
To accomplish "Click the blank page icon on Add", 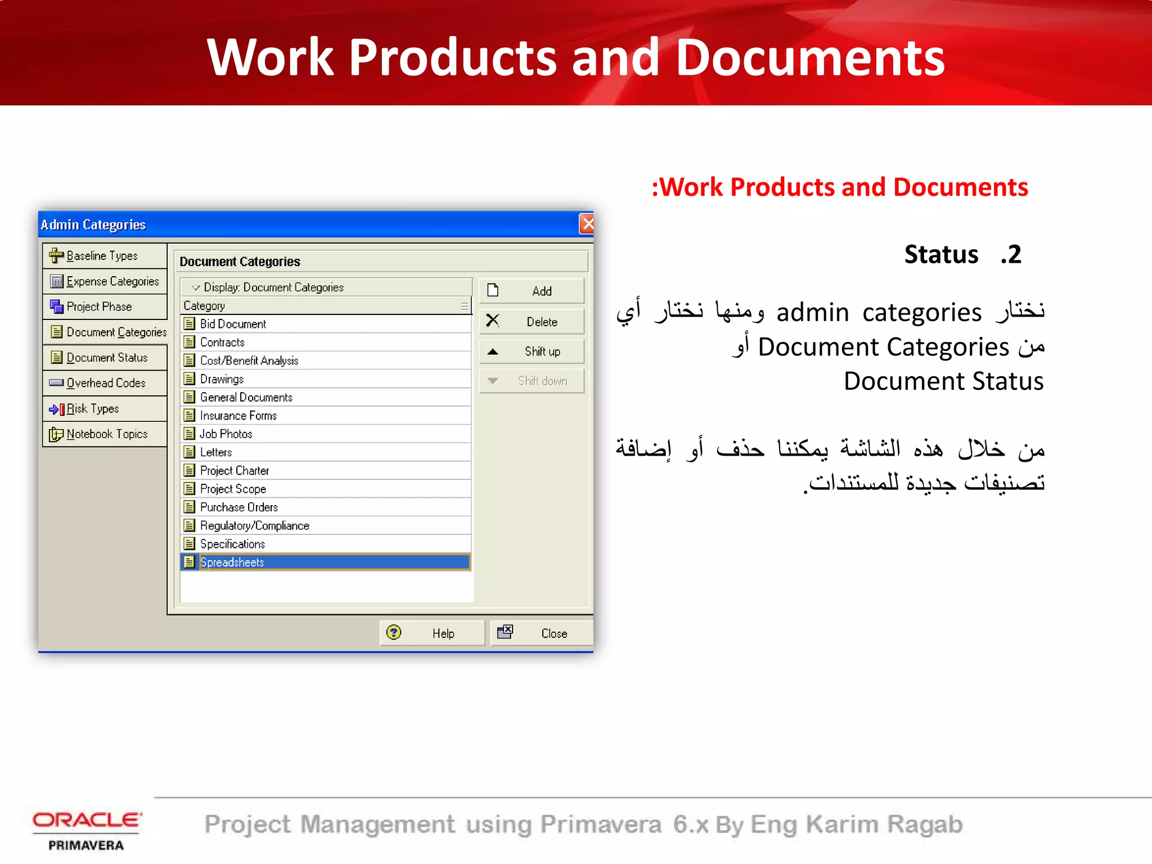I will point(493,290).
